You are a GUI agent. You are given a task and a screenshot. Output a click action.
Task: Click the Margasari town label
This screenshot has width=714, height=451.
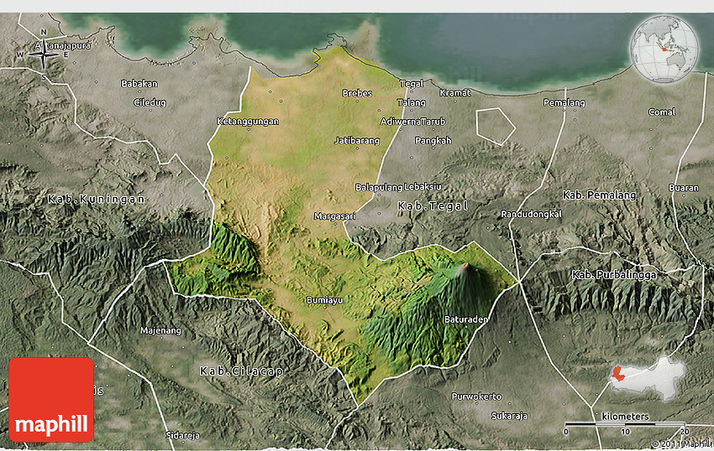coord(334,216)
